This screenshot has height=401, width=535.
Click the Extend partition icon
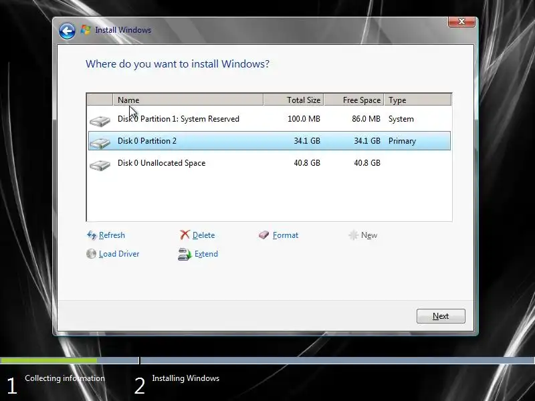pos(185,255)
